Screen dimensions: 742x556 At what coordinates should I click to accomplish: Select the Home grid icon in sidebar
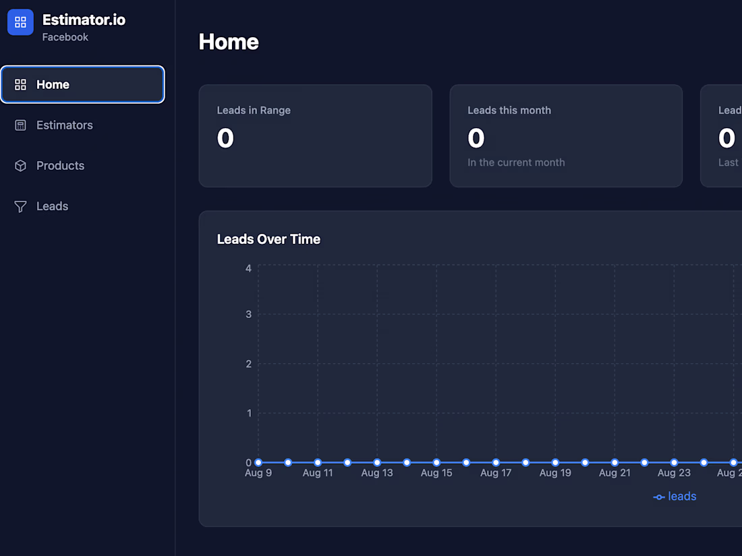point(20,84)
